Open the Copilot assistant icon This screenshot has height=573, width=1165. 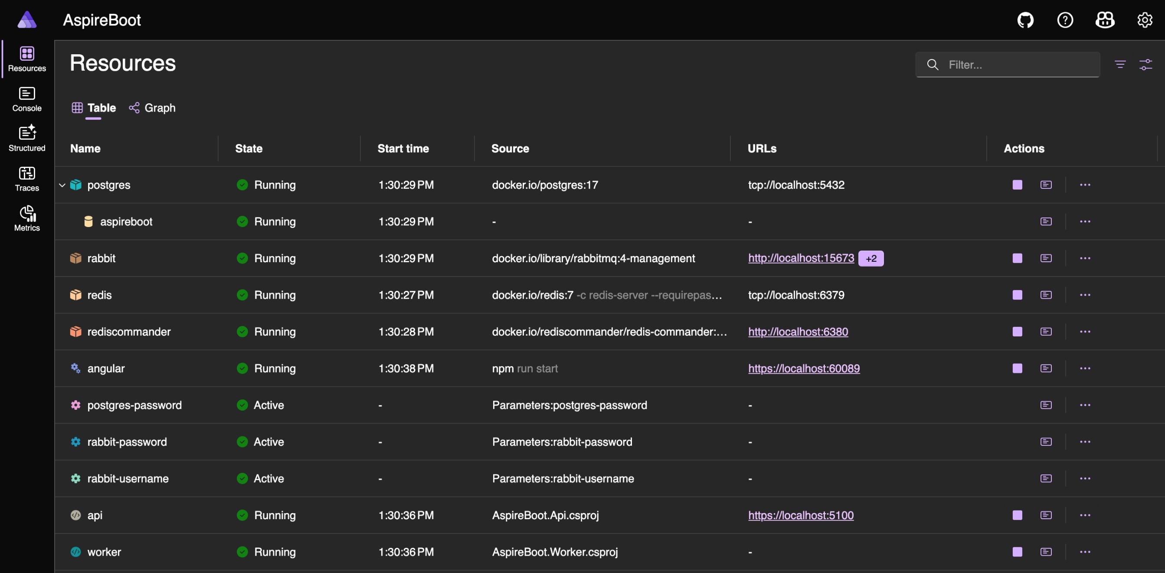[x=1105, y=20]
